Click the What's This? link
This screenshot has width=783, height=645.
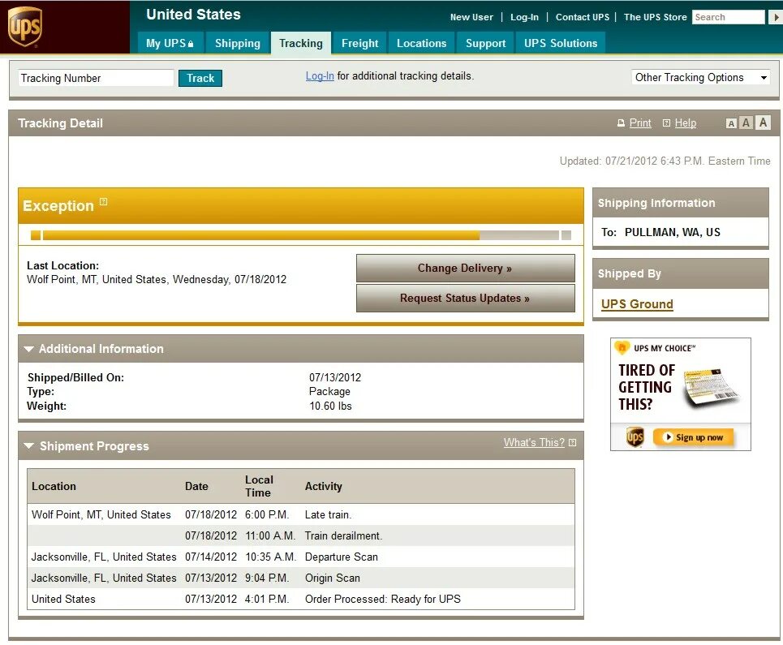(x=534, y=442)
